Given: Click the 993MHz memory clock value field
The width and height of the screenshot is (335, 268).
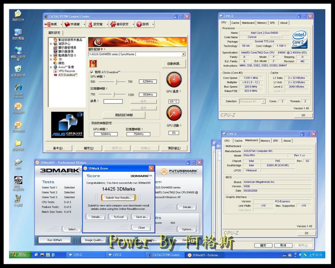Looking at the screenshot, I should point(148,94).
